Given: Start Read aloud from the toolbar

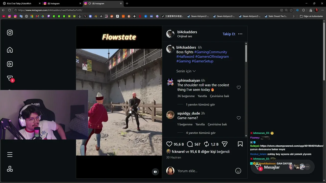Looking at the screenshot, I should coord(297,10).
